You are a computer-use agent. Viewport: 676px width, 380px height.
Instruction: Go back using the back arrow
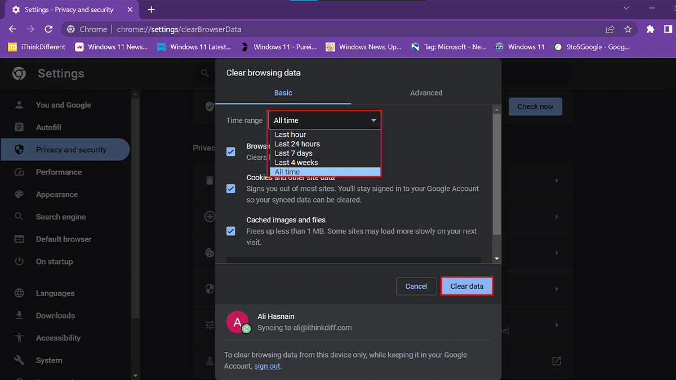(x=13, y=29)
